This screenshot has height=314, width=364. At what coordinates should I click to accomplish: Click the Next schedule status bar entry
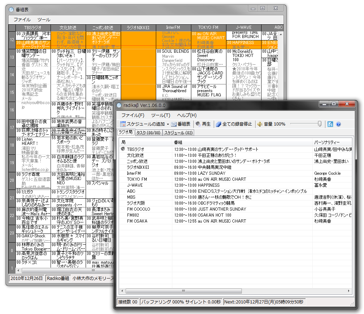pos(264,302)
